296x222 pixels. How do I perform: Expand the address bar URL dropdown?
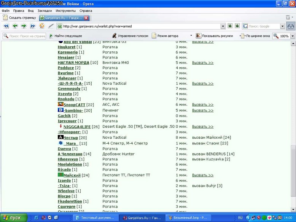tap(223, 26)
